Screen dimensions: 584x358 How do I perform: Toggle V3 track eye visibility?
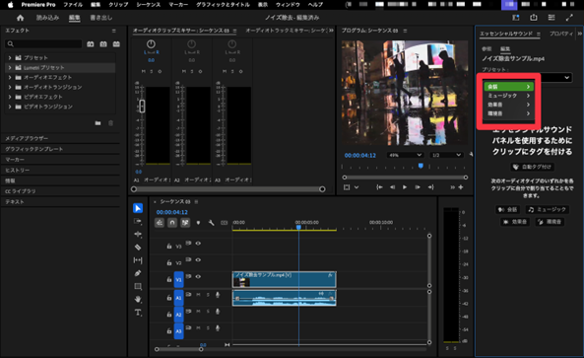(x=198, y=244)
